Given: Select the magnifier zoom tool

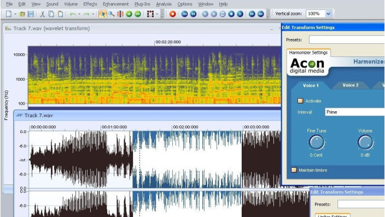Looking at the screenshot, I should [112, 14].
